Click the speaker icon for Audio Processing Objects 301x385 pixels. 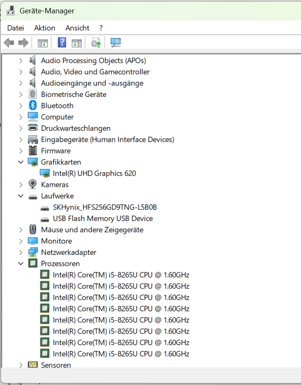[x=33, y=61]
